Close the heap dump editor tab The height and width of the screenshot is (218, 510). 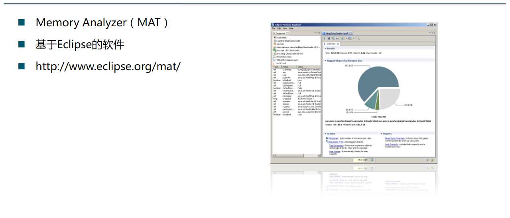[351, 33]
